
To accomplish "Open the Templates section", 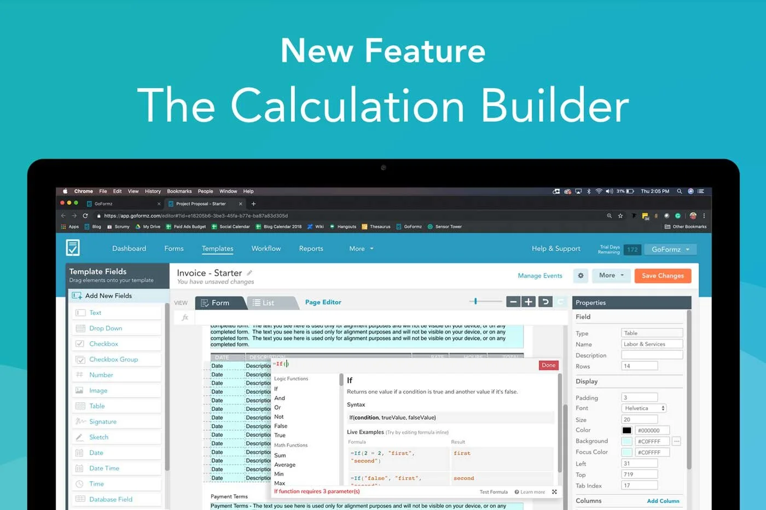I will tap(217, 248).
